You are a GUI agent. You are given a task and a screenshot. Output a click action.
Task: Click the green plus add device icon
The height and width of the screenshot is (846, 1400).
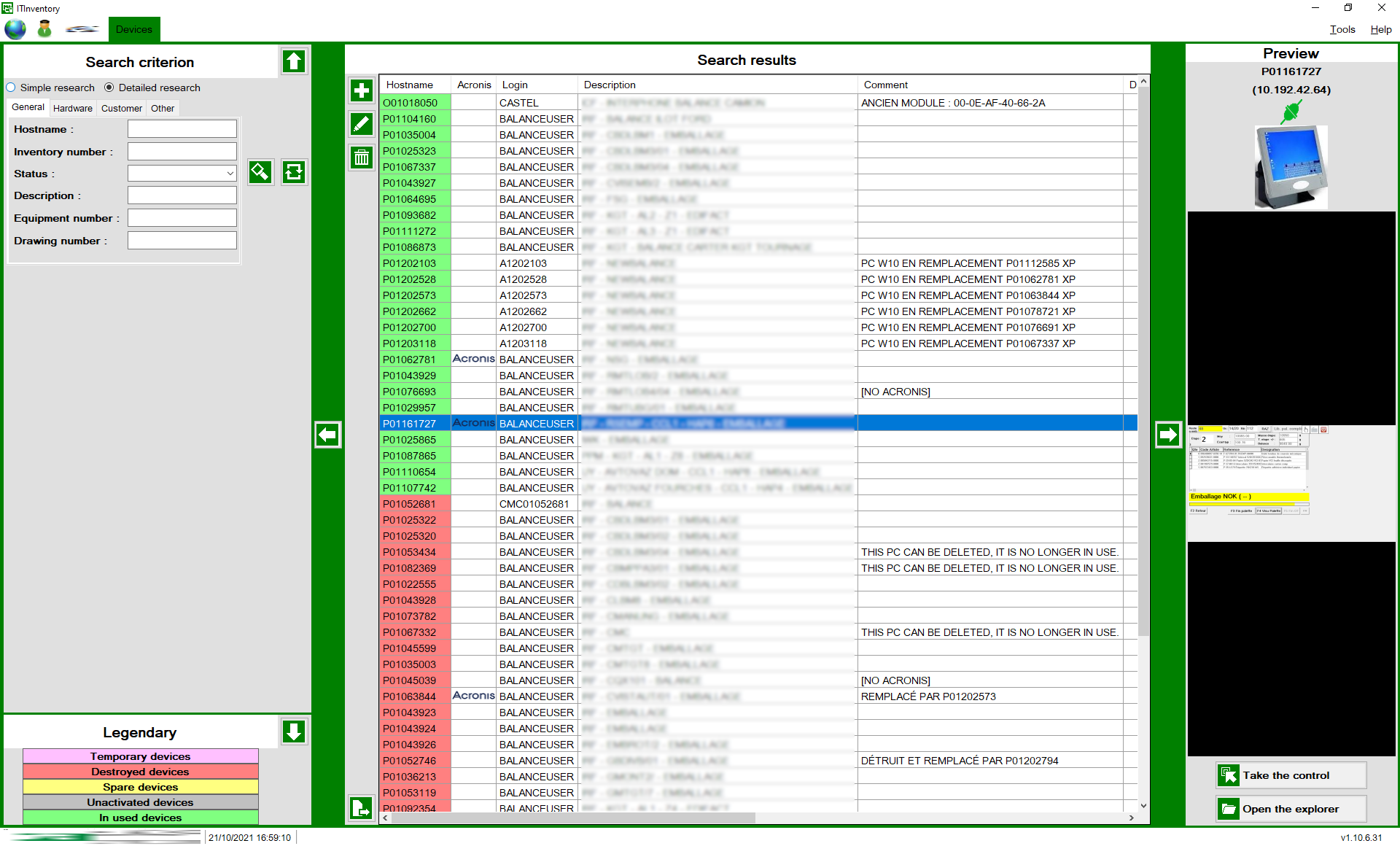[x=362, y=91]
